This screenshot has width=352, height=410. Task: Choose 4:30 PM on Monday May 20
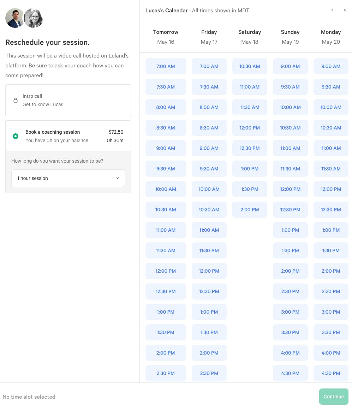click(331, 373)
